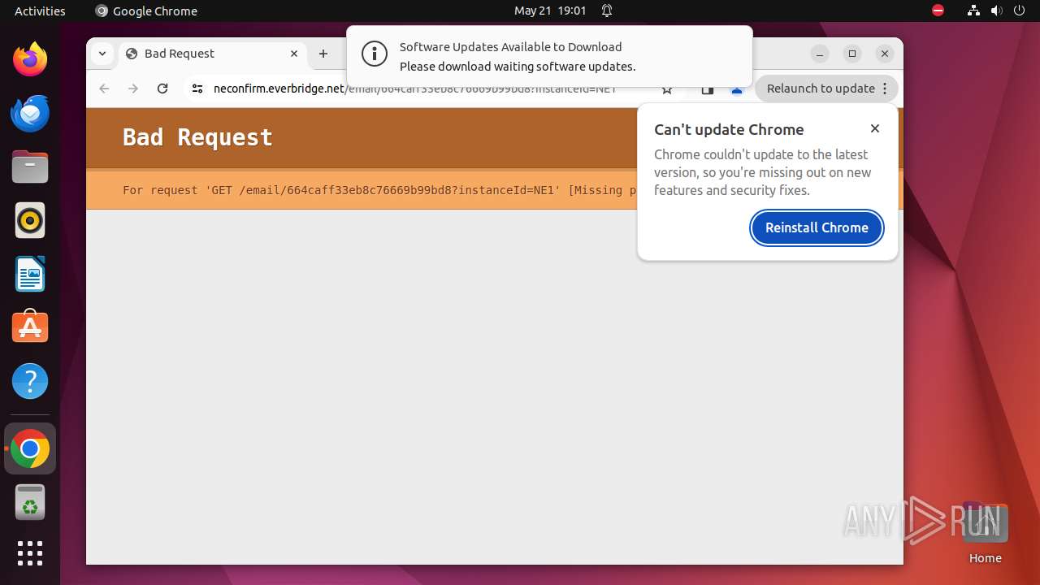Open volume control in top bar
1040x585 pixels.
point(997,11)
